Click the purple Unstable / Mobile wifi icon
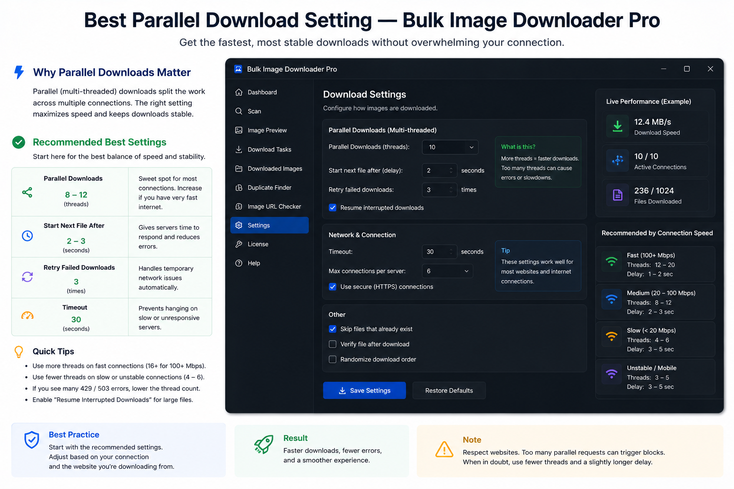The width and height of the screenshot is (734, 489). [x=611, y=374]
